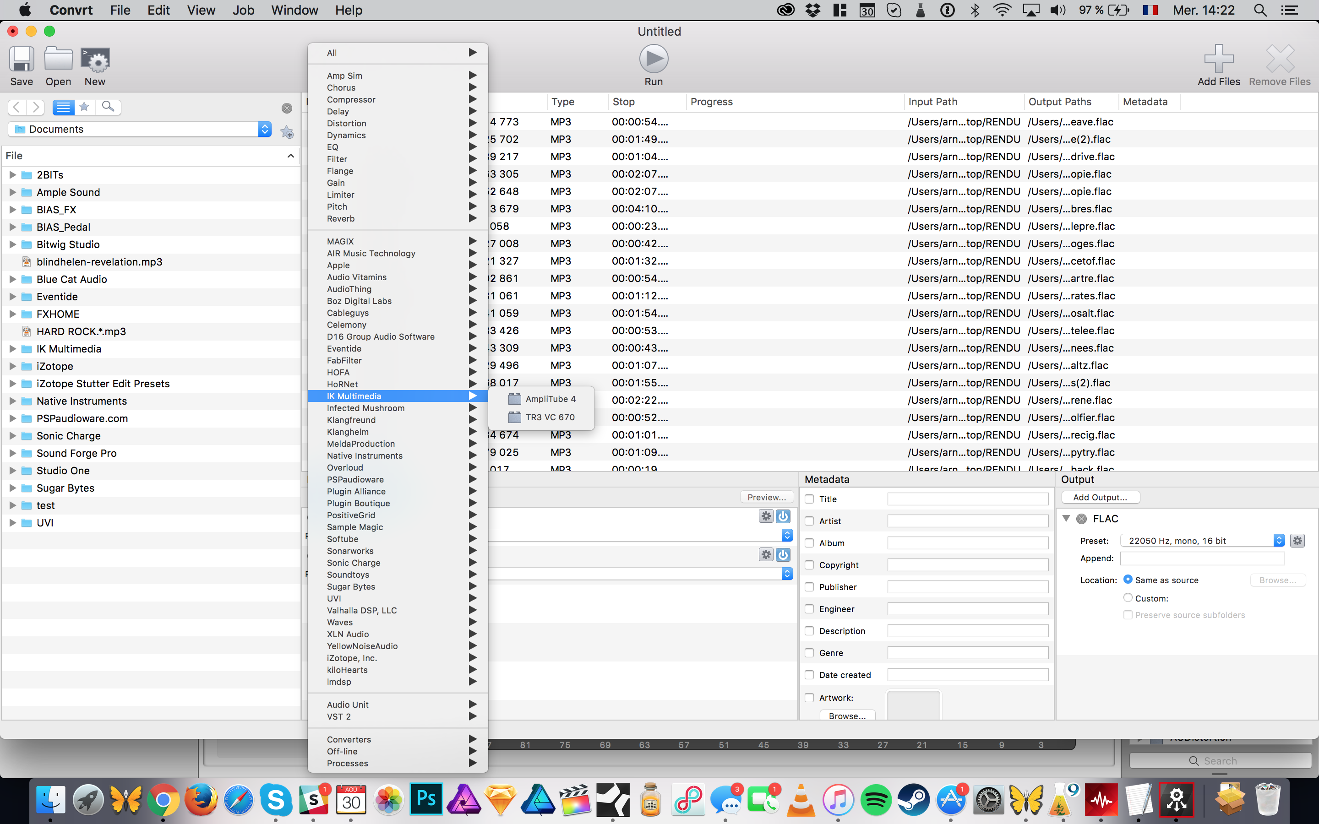Check the Genre metadata checkbox
Image resolution: width=1319 pixels, height=824 pixels.
point(809,652)
